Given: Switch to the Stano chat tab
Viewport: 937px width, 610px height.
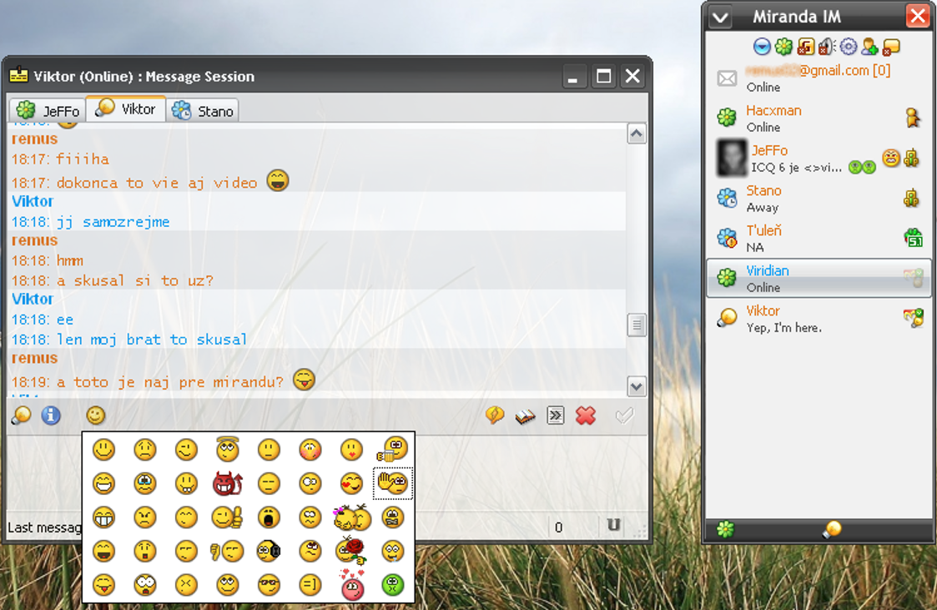Looking at the screenshot, I should tap(204, 110).
